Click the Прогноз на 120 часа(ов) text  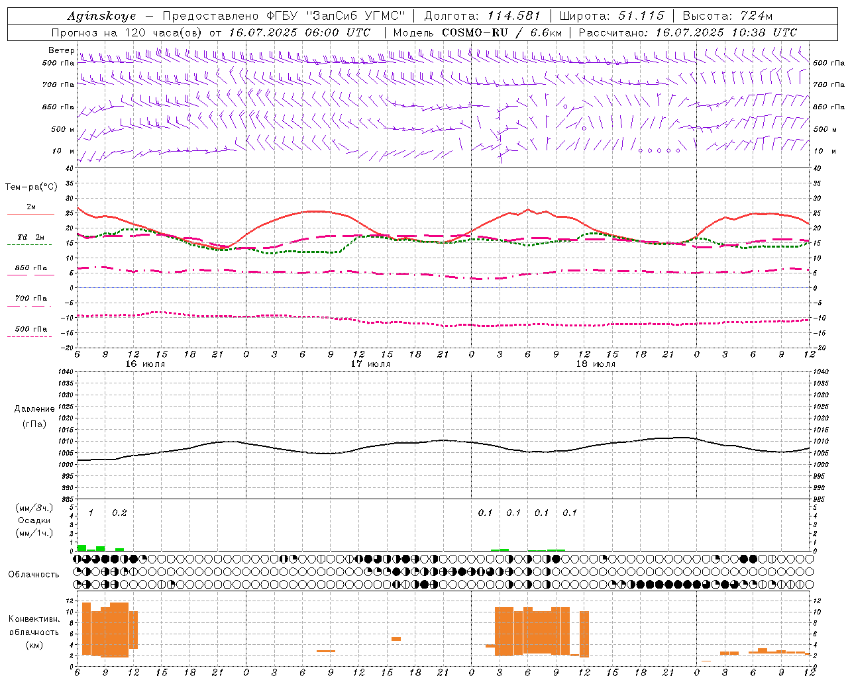tap(128, 32)
